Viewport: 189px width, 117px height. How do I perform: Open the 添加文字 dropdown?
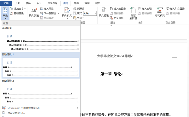18,9
